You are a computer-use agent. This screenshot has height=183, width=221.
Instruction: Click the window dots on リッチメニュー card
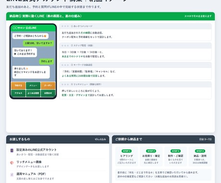tap(65, 84)
